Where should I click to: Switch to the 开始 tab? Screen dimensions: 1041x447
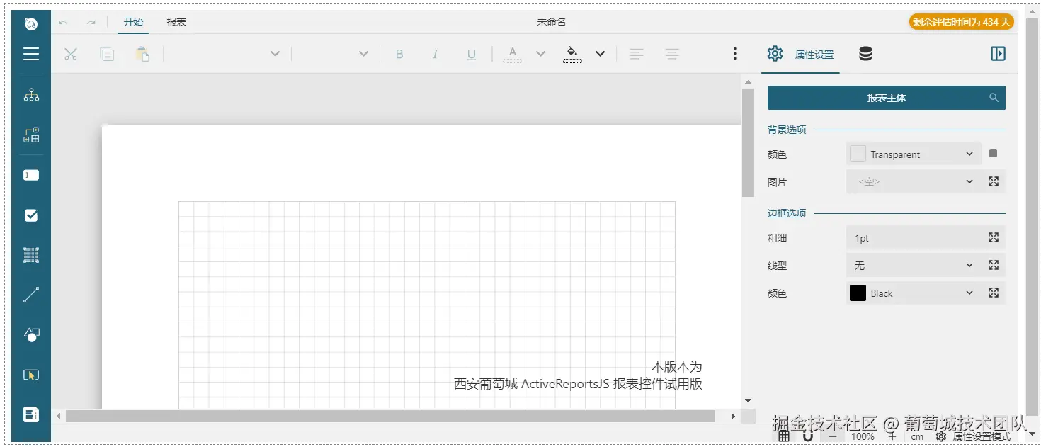[x=133, y=22]
